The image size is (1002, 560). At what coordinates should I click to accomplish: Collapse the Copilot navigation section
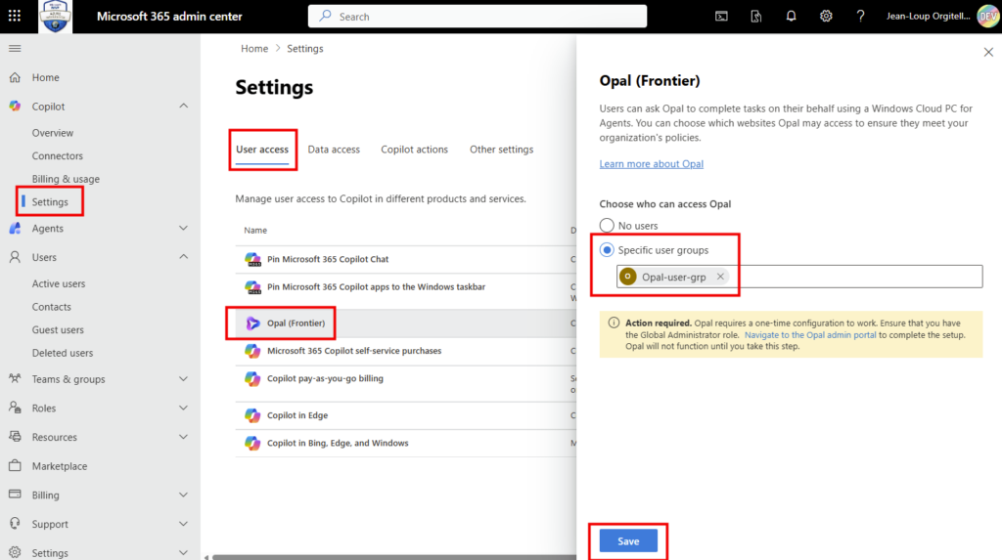(x=183, y=107)
